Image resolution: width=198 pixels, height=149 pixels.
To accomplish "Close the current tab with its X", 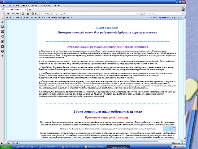I will (x=25, y=9).
